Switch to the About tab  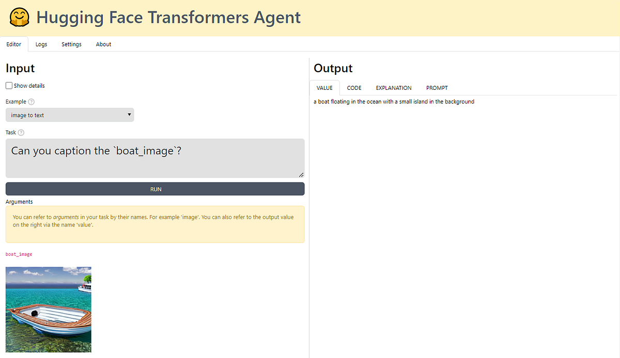coord(103,44)
